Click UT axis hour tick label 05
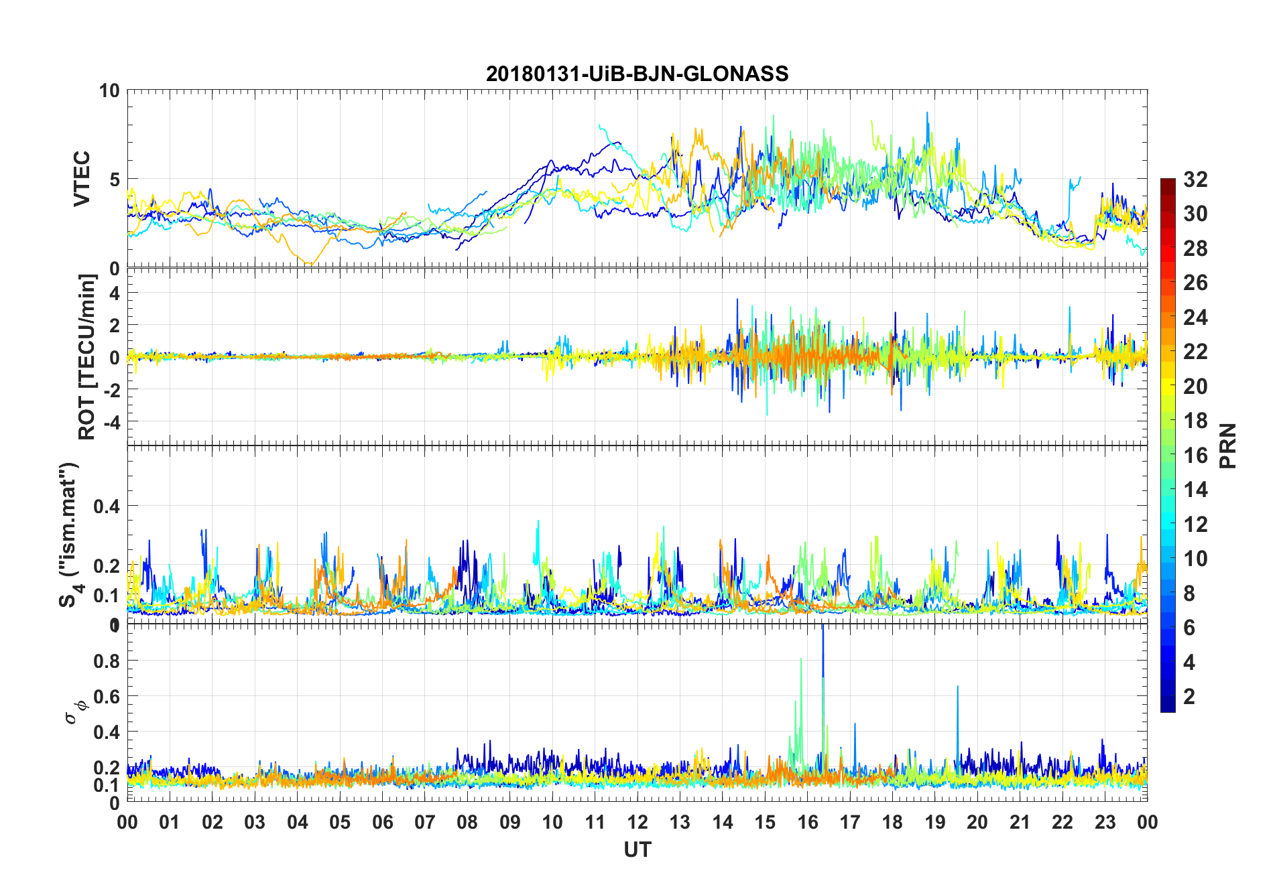 point(340,823)
